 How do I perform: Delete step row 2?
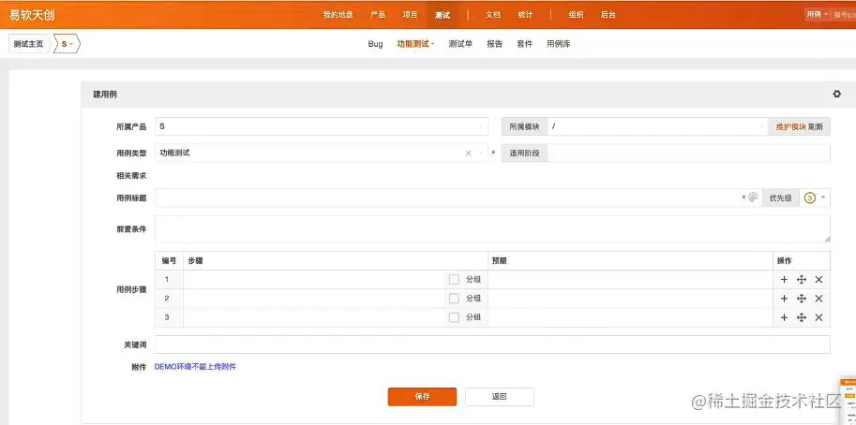coord(818,299)
